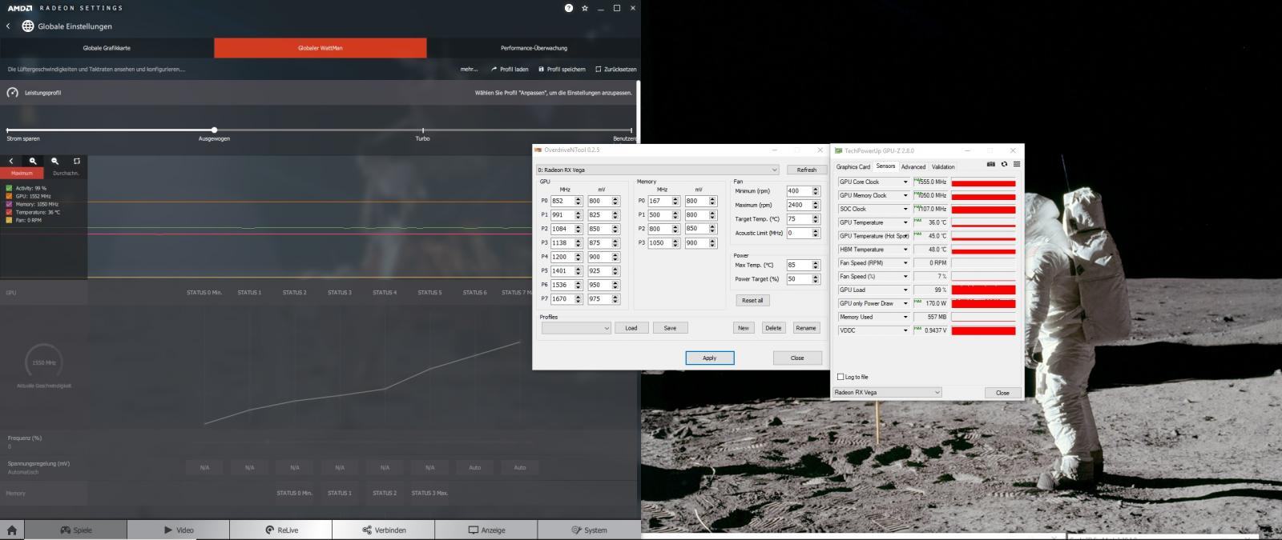1282x540 pixels.
Task: Click the star favorites icon in Radeon Settings
Action: [x=585, y=8]
